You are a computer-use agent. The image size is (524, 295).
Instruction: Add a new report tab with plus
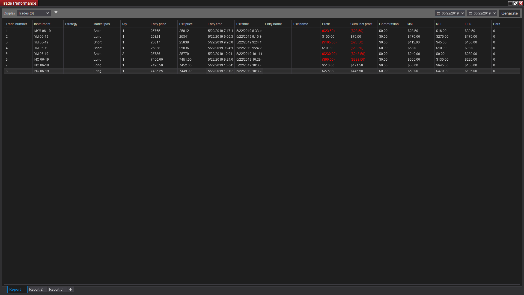pos(70,289)
